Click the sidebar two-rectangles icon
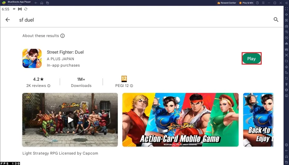The height and width of the screenshot is (165, 289). pos(286,73)
